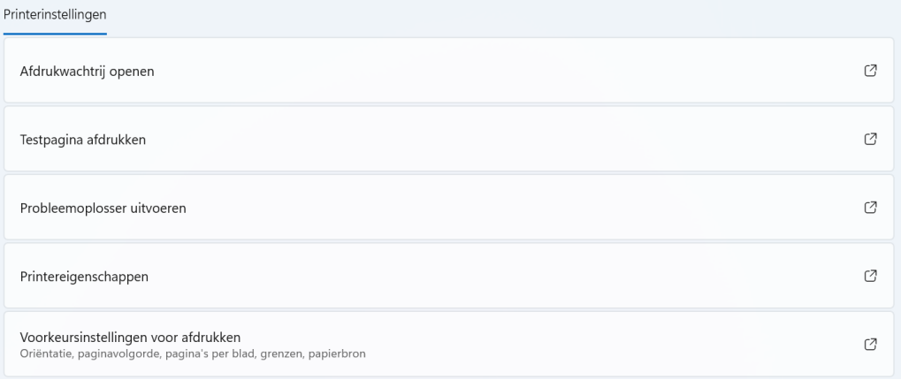Click the 'Afdrukwachtrij openen' label text
This screenshot has width=901, height=380.
point(87,72)
